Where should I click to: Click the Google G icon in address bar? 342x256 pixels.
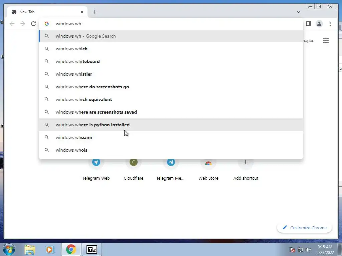point(47,24)
